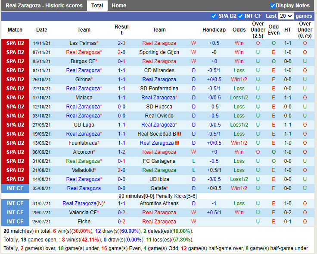Open Girona team link

click(x=84, y=79)
